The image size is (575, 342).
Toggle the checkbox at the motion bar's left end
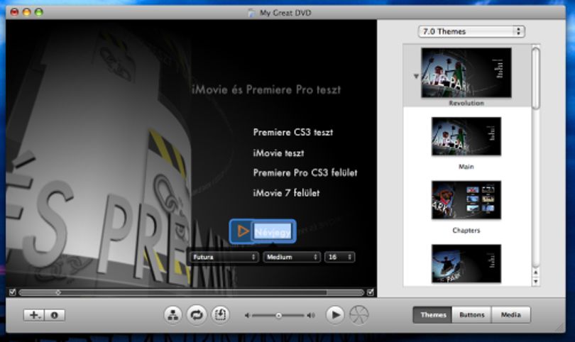tap(13, 292)
